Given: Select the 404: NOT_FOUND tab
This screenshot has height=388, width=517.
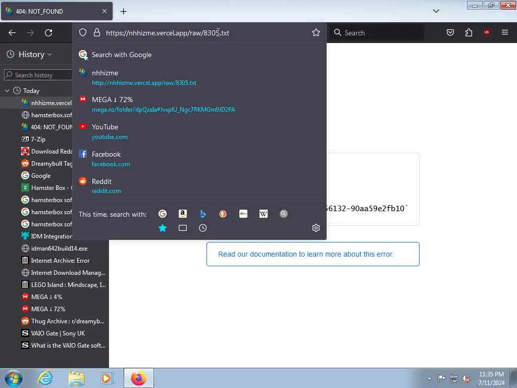Looking at the screenshot, I should coord(57,11).
